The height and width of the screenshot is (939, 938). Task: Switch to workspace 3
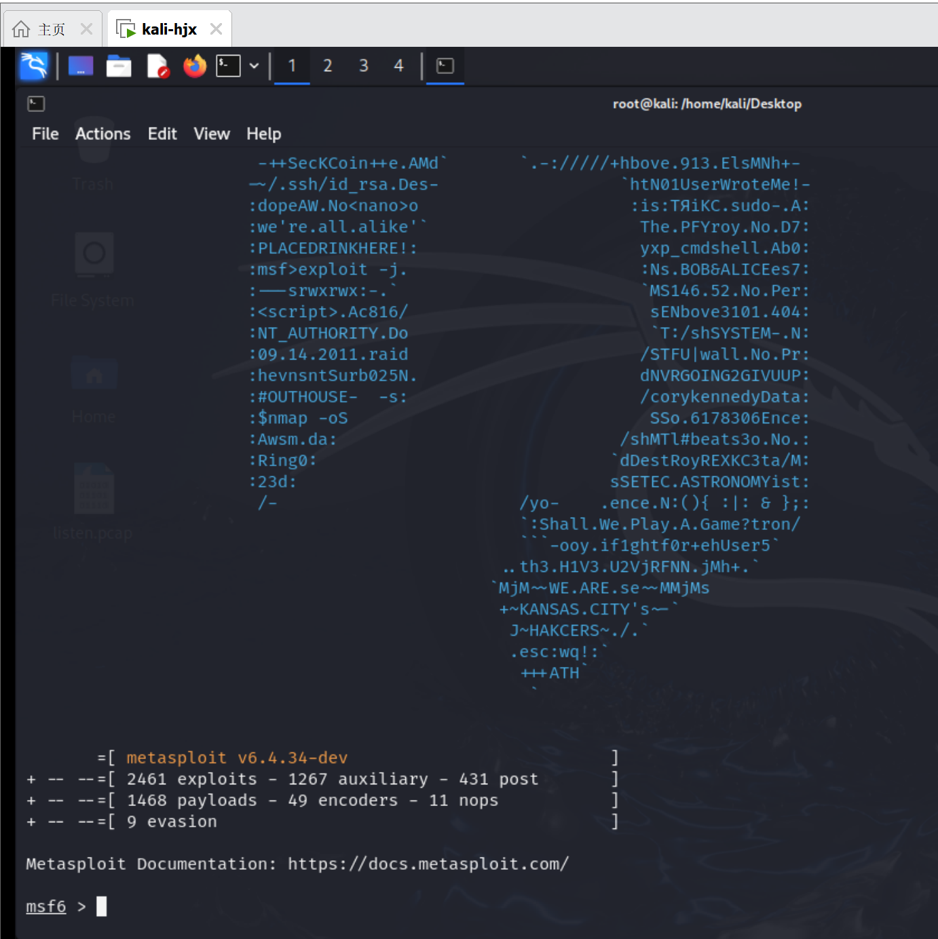(x=364, y=66)
